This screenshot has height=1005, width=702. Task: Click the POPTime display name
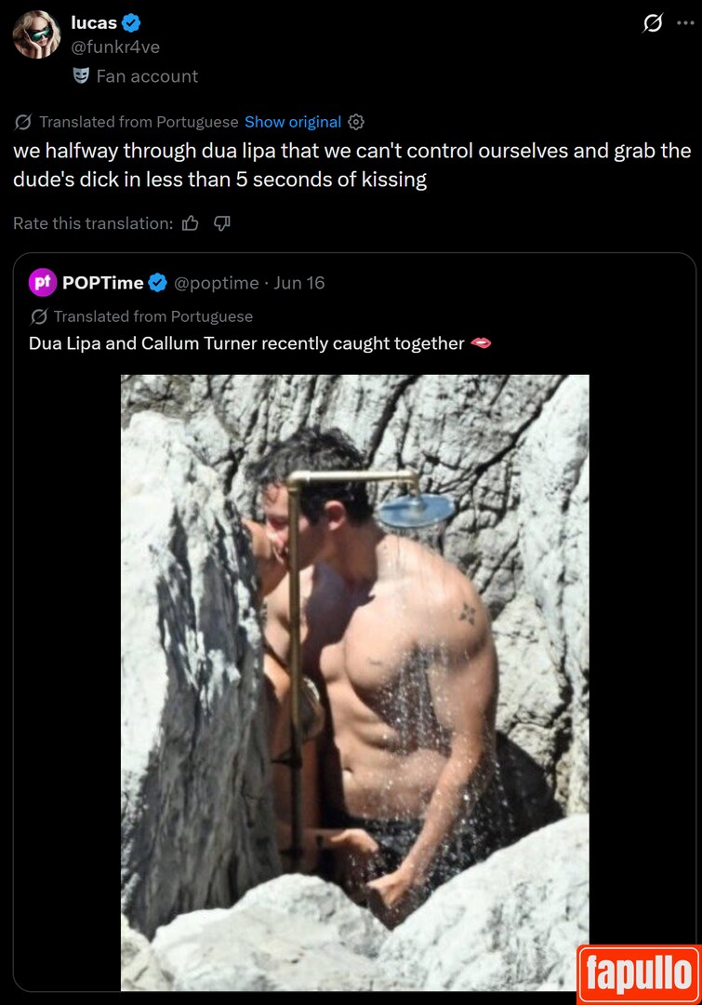click(x=103, y=283)
